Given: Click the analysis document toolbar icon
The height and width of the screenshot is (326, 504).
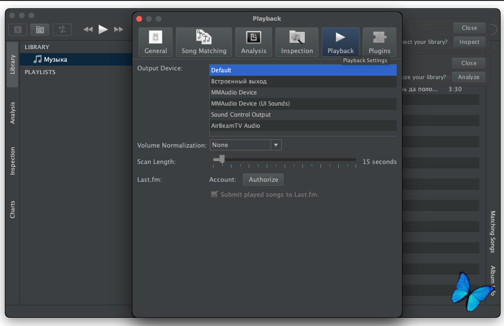Looking at the screenshot, I should pos(18,29).
